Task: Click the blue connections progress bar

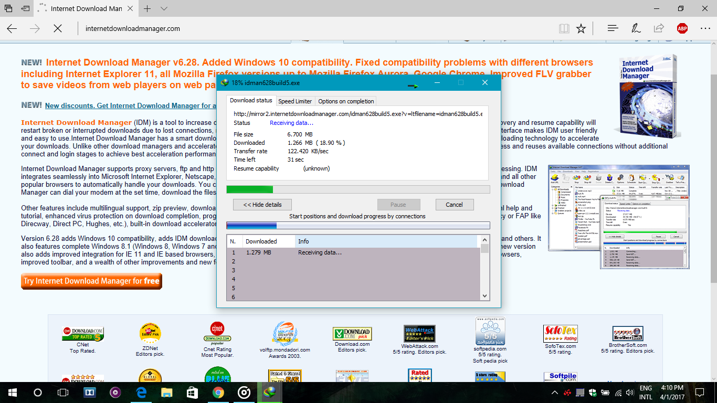Action: point(358,225)
